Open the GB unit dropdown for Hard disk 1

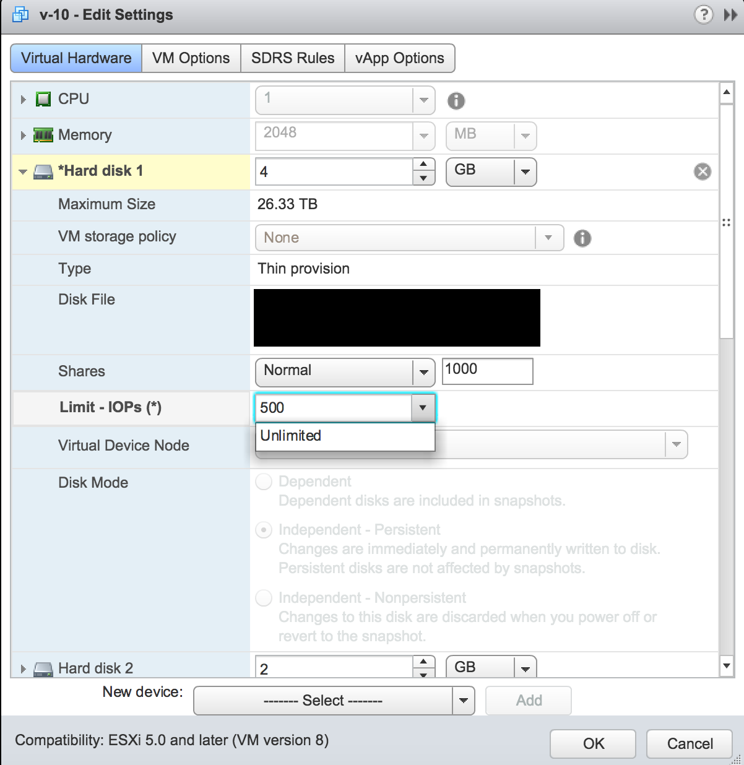click(525, 172)
